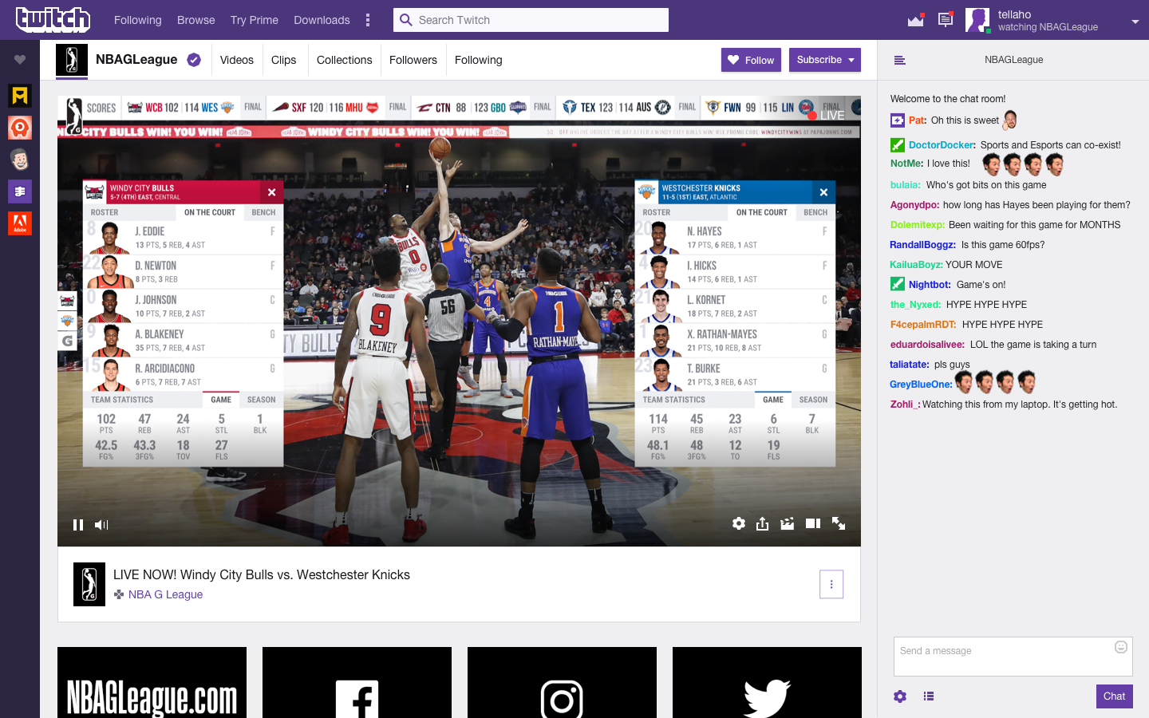Image resolution: width=1149 pixels, height=718 pixels.
Task: Open the emote picker smiley icon
Action: point(1121,647)
